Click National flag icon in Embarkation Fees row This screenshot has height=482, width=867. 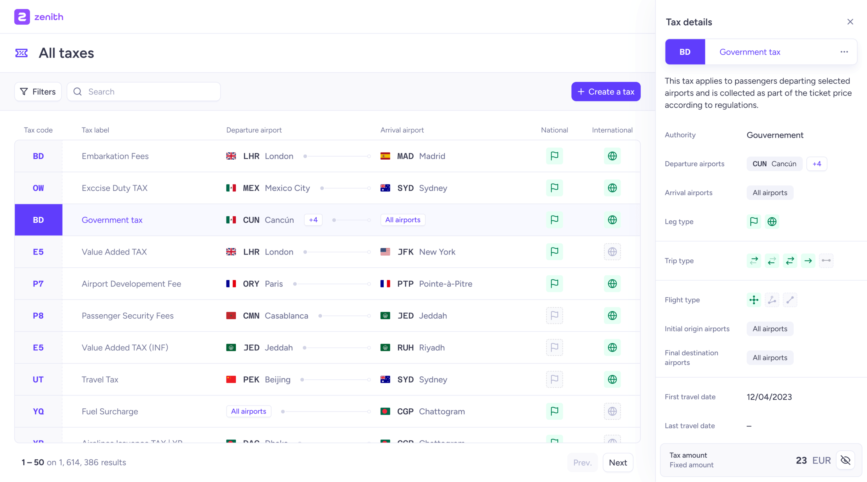554,156
